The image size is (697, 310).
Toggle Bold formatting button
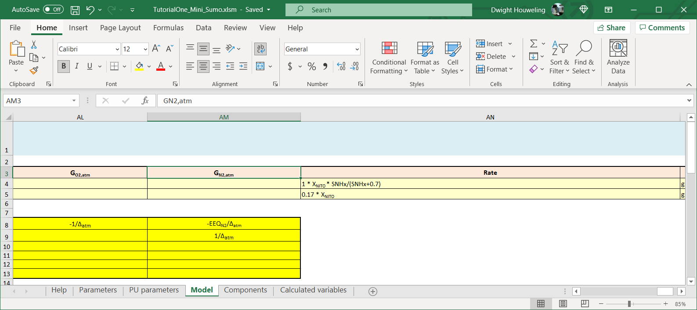[64, 66]
